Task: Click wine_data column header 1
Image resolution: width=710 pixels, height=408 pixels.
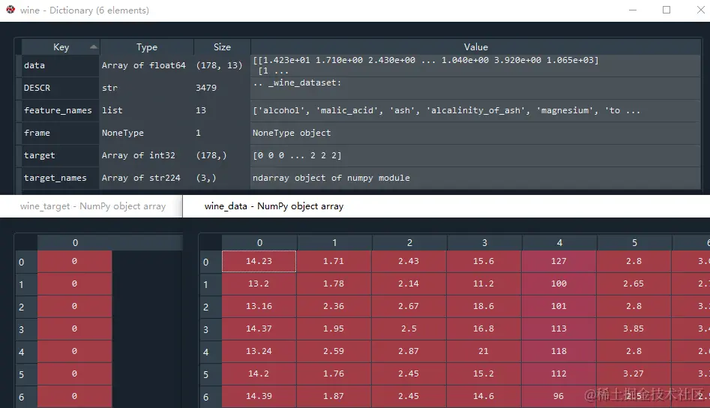Action: (x=334, y=243)
